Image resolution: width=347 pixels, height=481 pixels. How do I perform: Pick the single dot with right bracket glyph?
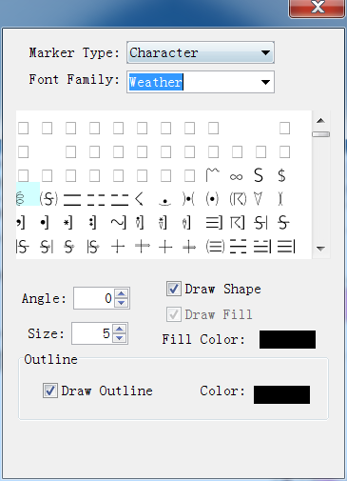coord(45,223)
